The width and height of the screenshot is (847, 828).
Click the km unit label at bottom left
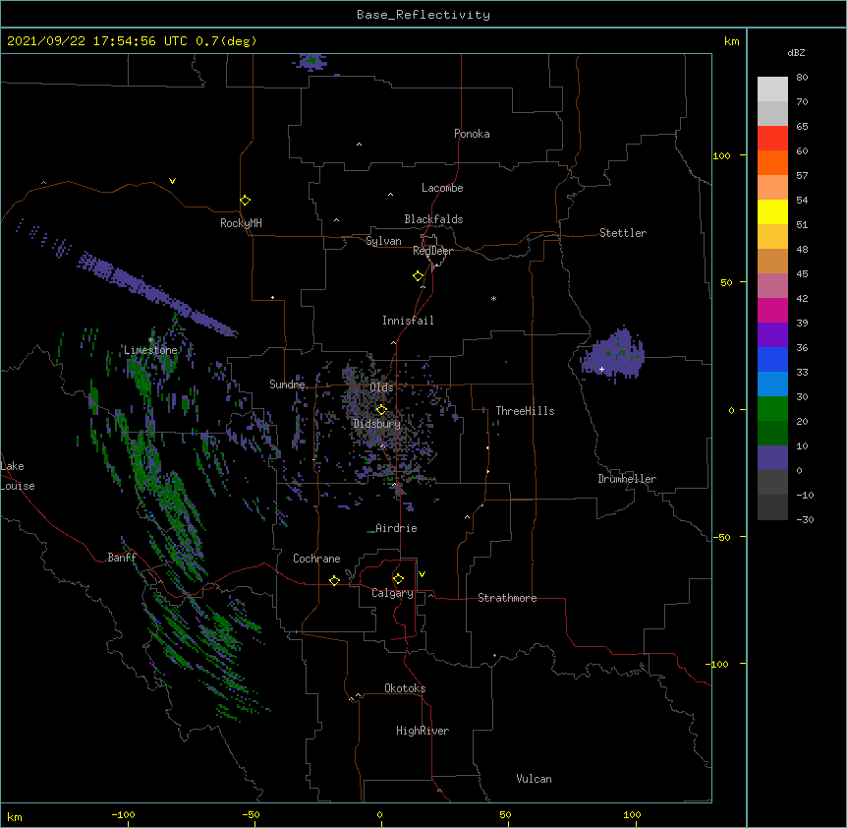[x=15, y=816]
